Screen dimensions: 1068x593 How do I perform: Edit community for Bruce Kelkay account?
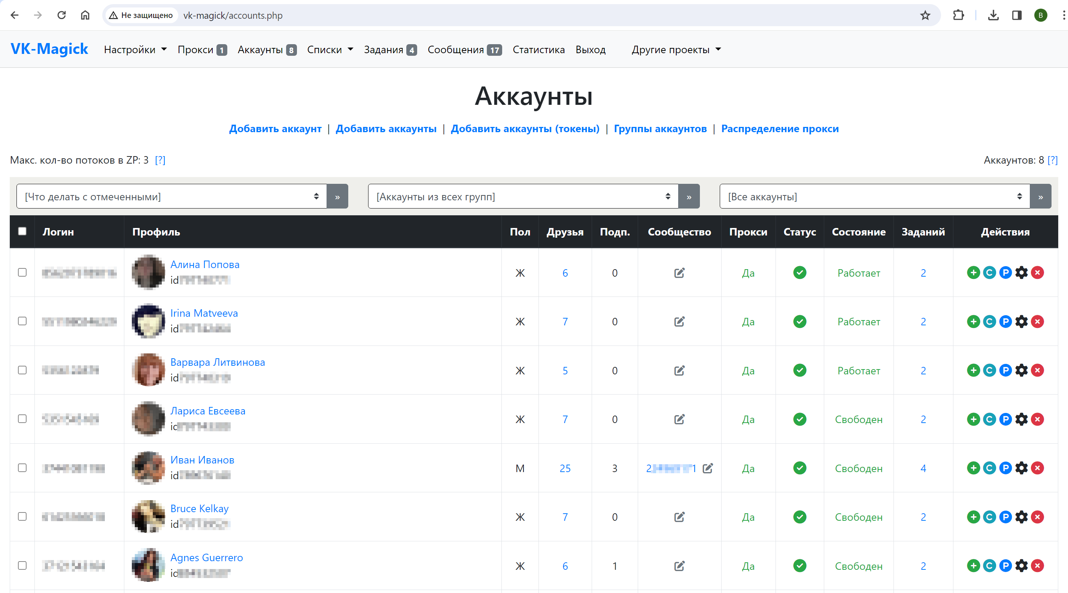click(679, 517)
